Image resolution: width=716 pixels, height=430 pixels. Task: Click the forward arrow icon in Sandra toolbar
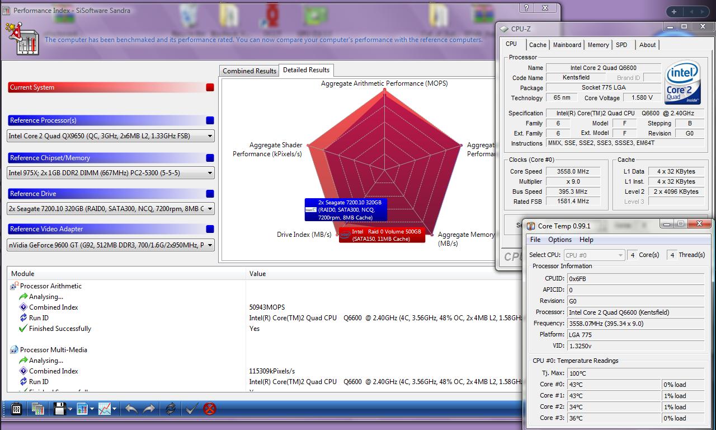click(x=149, y=409)
